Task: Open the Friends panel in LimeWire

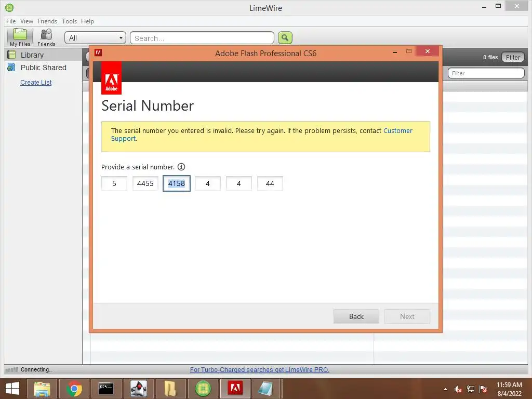Action: pos(46,37)
